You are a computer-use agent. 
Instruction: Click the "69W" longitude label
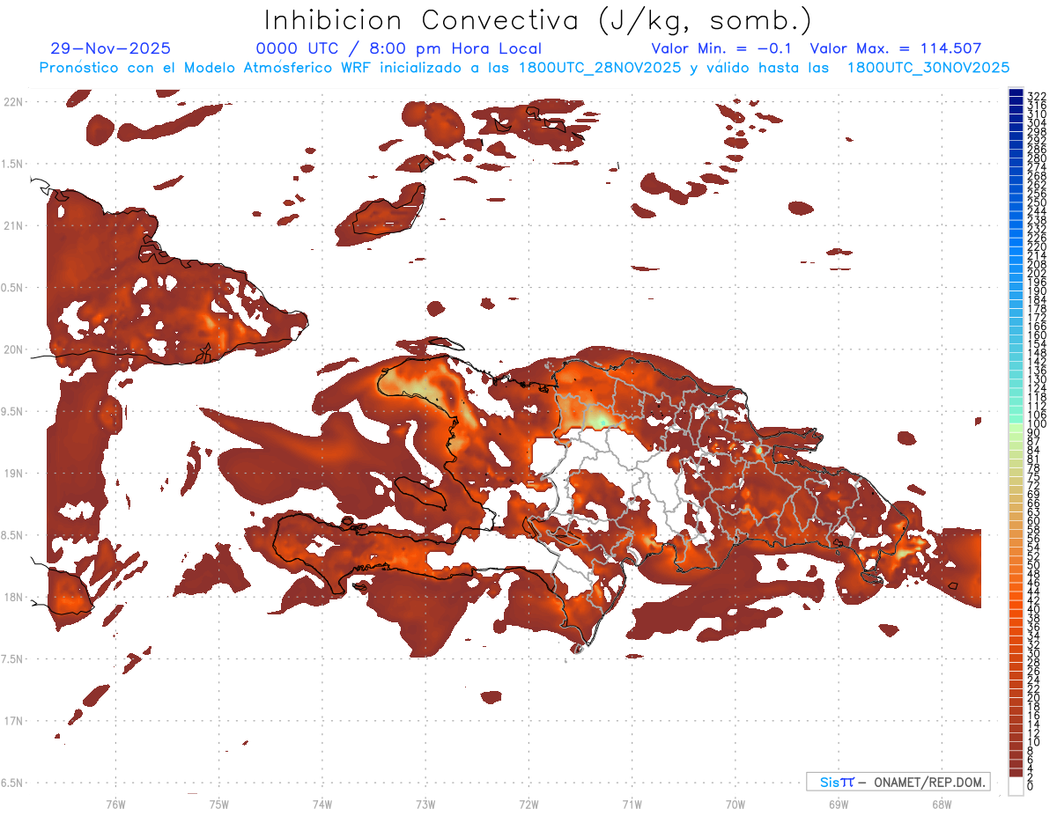[838, 804]
